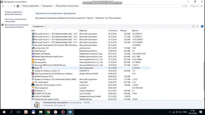Open help with the blue question icon
This screenshot has width=205, height=115.
click(202, 26)
